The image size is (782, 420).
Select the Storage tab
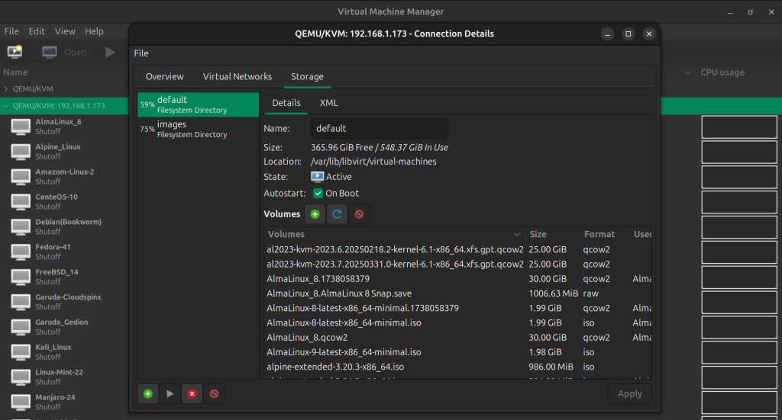[307, 77]
